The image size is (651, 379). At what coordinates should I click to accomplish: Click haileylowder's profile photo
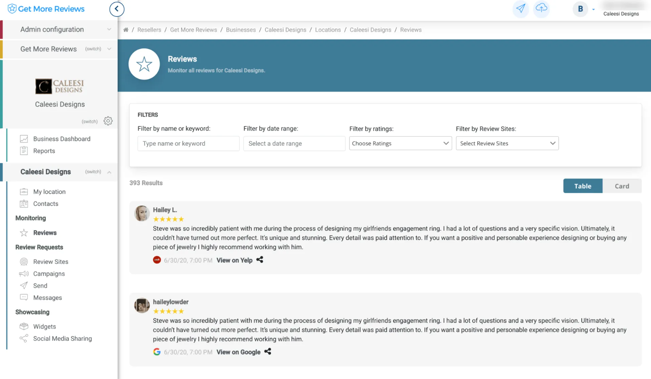[x=142, y=305]
